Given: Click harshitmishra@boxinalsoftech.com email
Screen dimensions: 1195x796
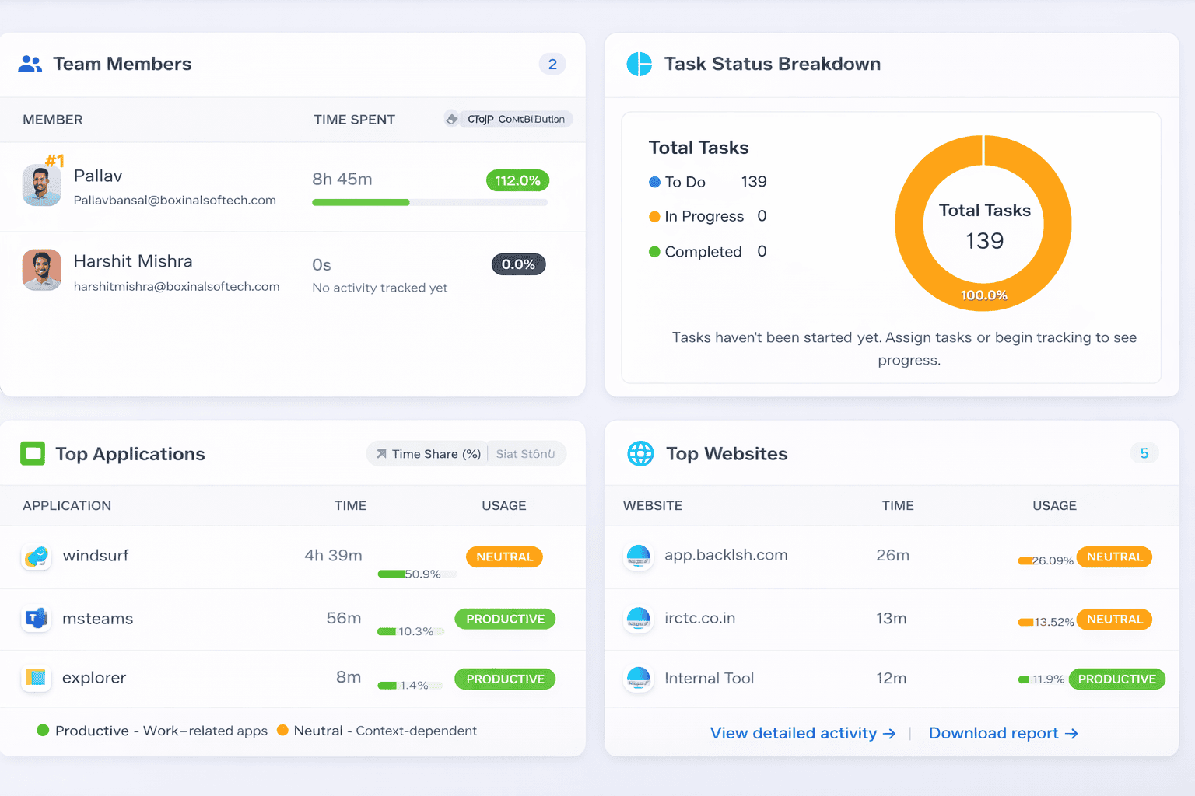Looking at the screenshot, I should pos(177,286).
